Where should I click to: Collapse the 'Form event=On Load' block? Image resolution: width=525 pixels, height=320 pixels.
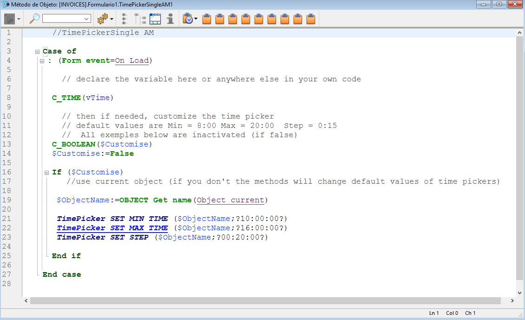pos(42,61)
